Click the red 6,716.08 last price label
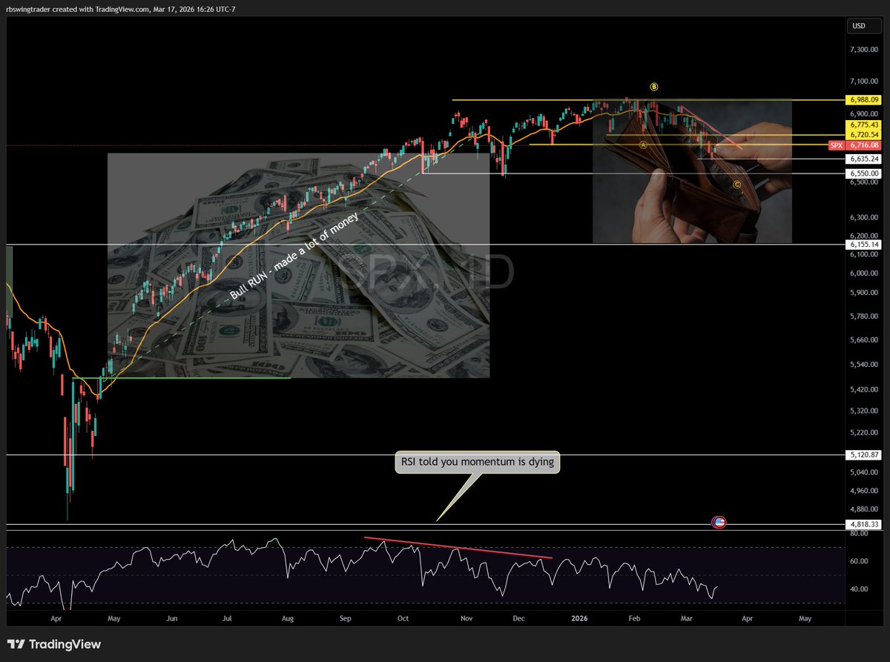The image size is (890, 662). pos(863,146)
